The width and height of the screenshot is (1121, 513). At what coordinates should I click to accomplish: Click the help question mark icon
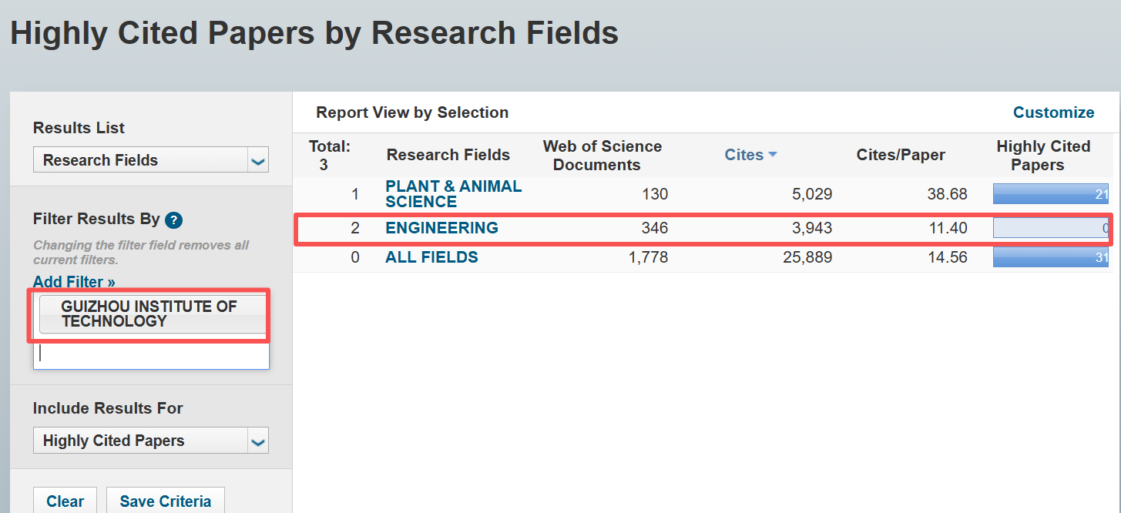pos(173,220)
